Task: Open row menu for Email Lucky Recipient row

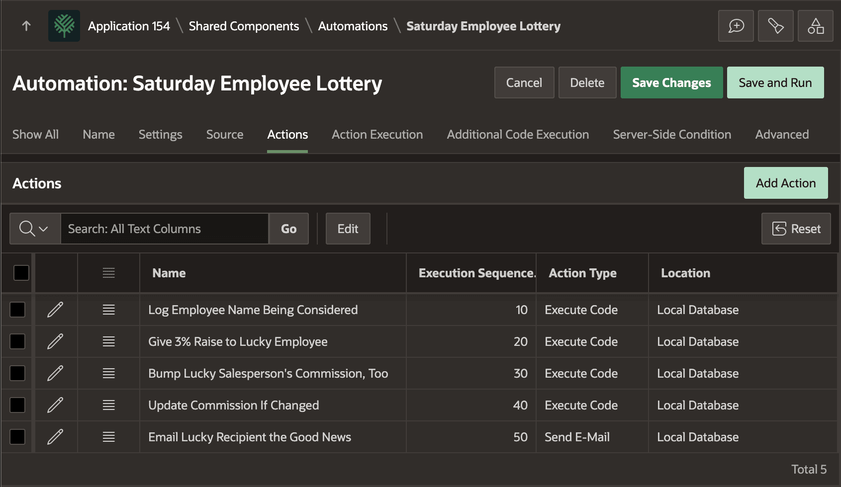Action: coord(108,437)
